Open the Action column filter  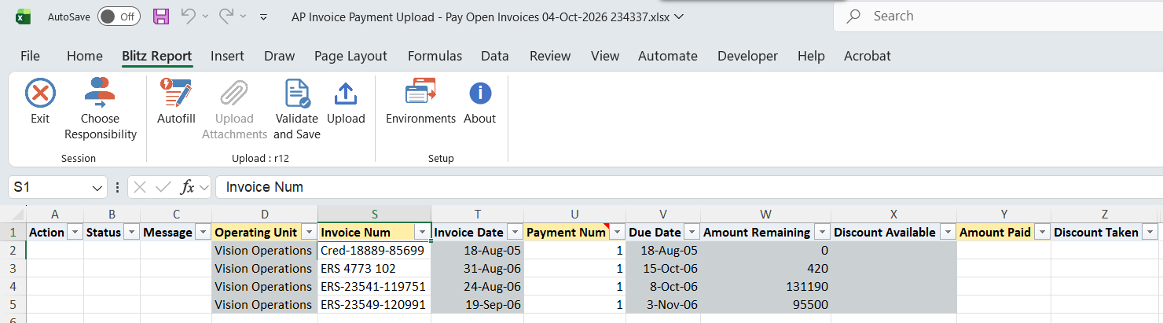click(75, 233)
